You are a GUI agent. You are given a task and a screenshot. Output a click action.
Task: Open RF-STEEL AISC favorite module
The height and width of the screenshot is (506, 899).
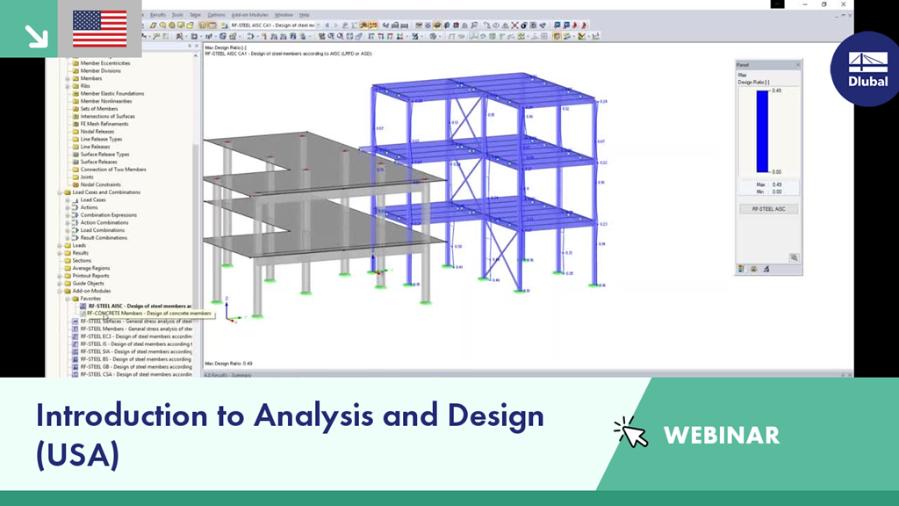click(140, 307)
